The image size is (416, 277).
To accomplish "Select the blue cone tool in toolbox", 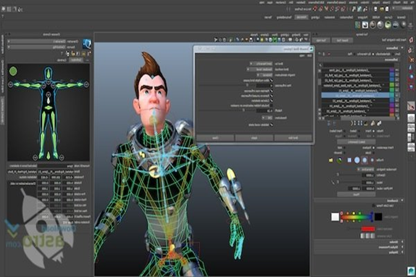I will coord(411,69).
